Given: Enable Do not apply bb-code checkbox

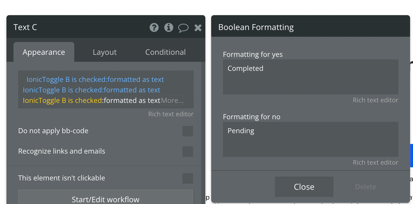Looking at the screenshot, I should click(x=188, y=131).
